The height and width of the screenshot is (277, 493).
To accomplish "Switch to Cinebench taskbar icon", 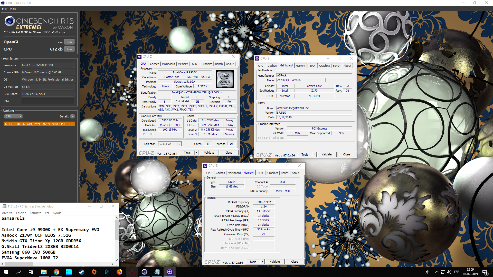I will click(x=145, y=272).
